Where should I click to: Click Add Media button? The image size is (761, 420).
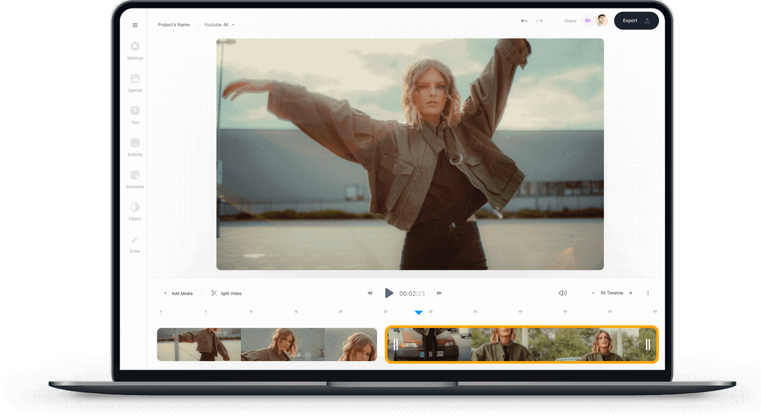(177, 293)
